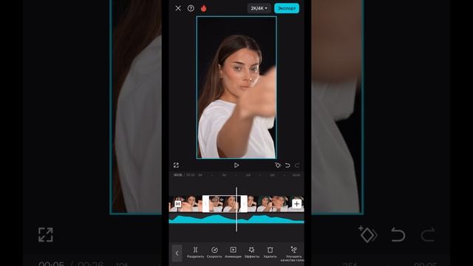
Task: Delete clip with the Удалить trash icon
Action: click(x=270, y=252)
